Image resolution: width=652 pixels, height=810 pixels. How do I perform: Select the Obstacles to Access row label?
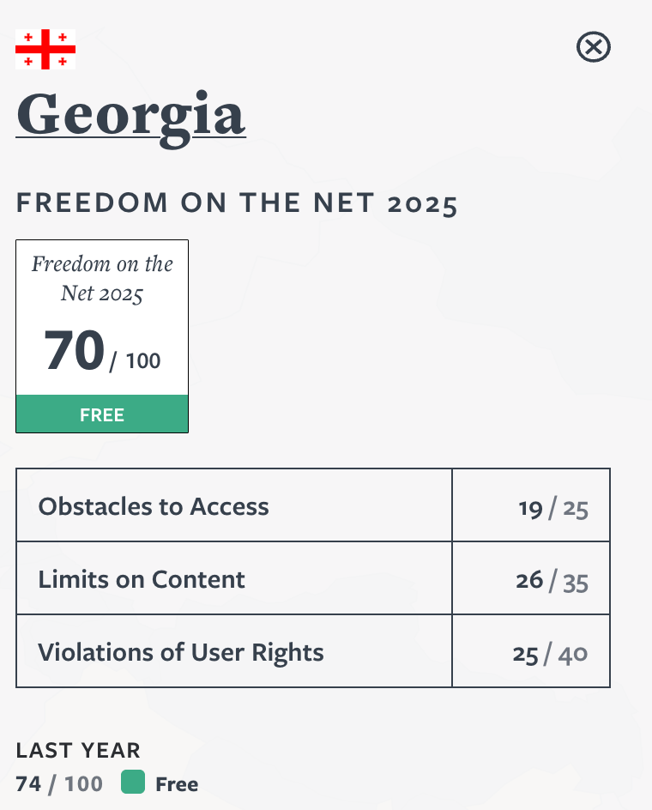(154, 506)
